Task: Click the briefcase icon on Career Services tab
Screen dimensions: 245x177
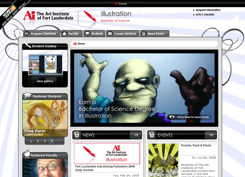Action: [110, 34]
